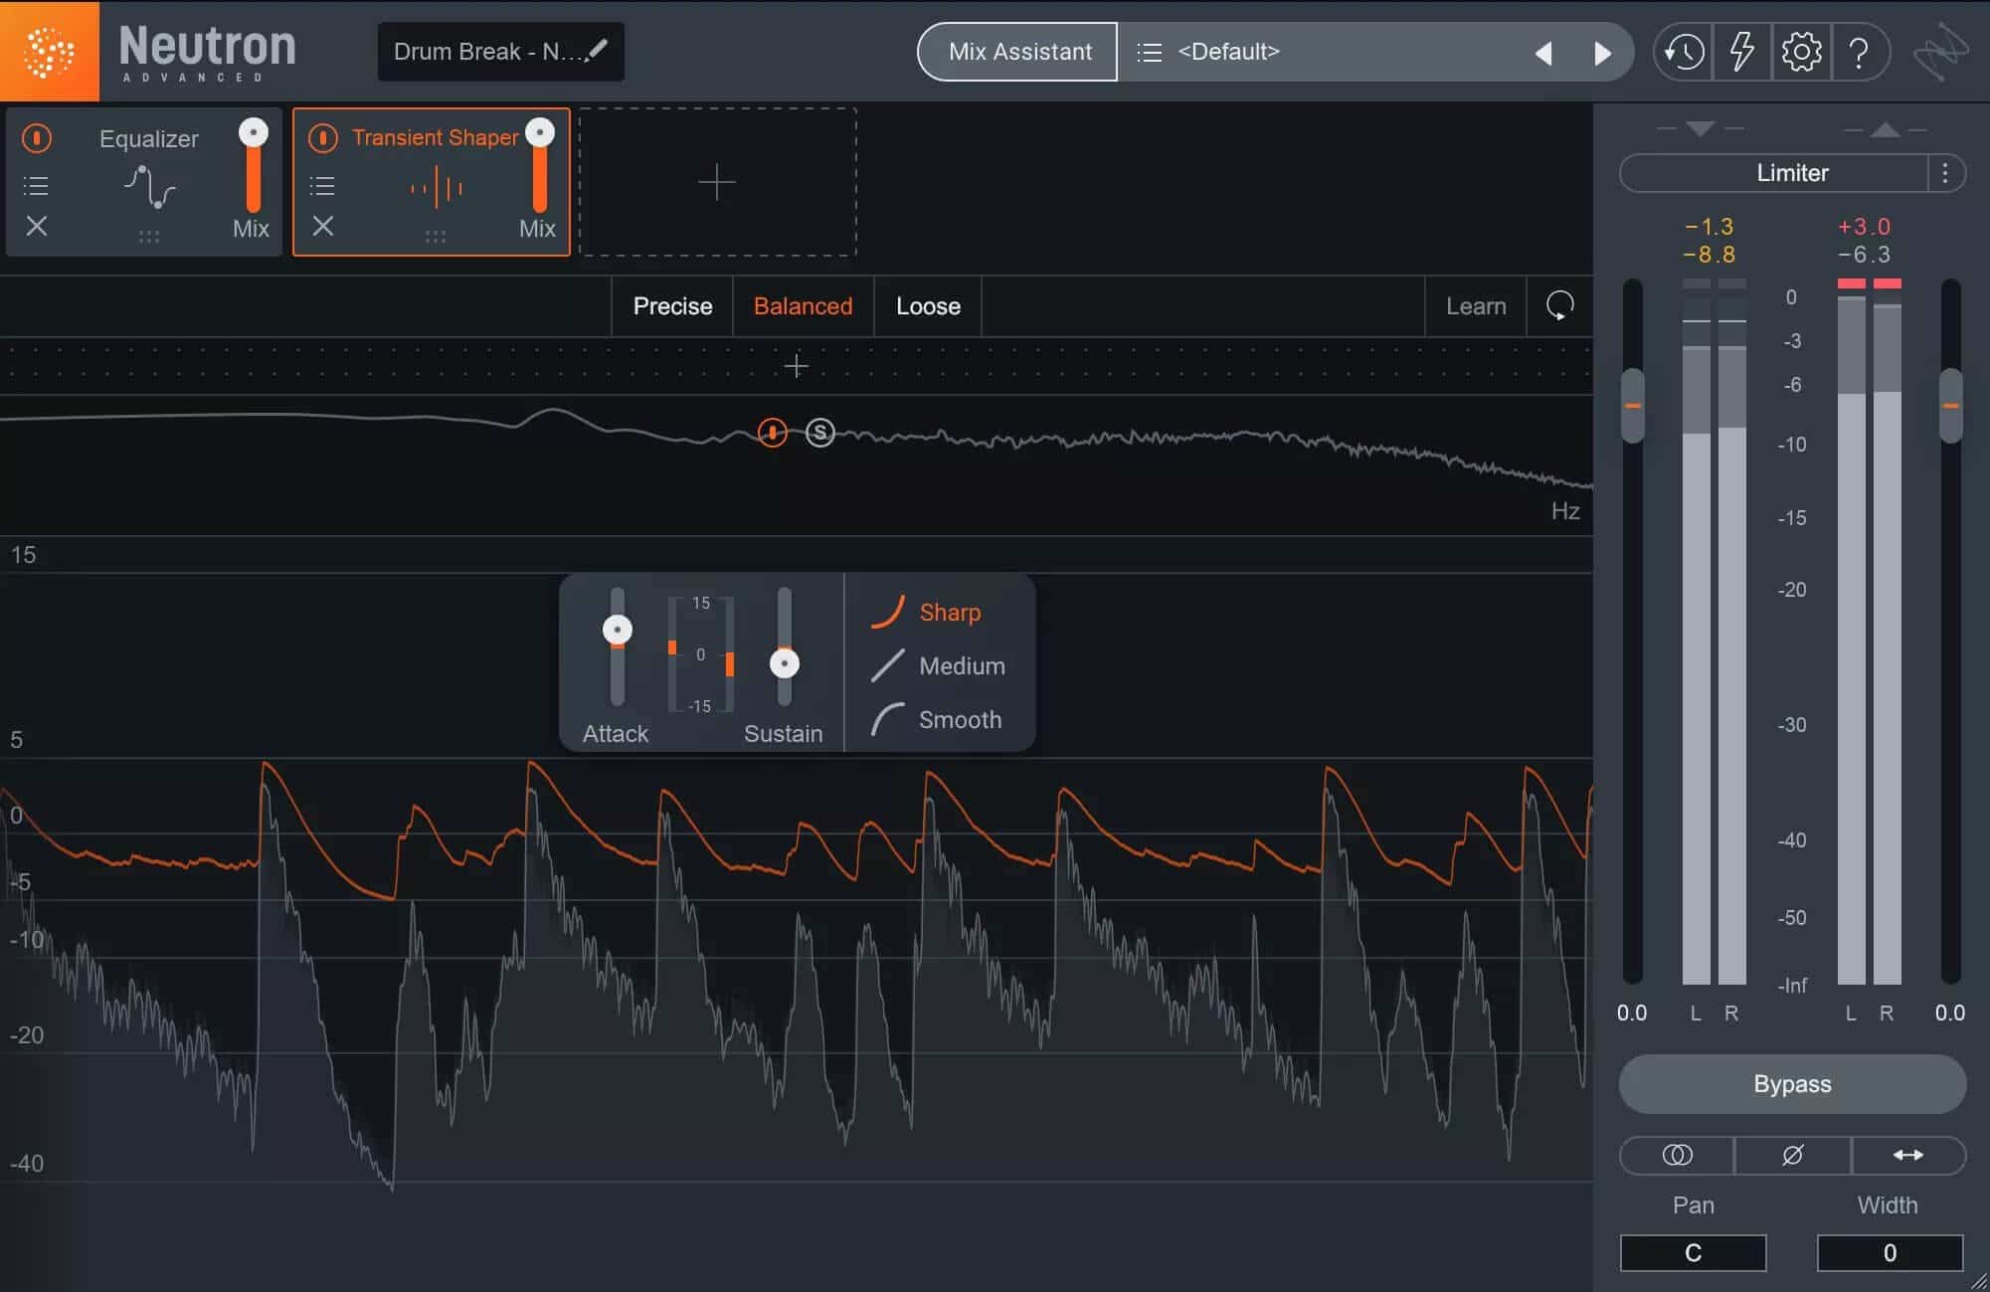Remove the Transient Shaper module with X
The width and height of the screenshot is (1990, 1292).
click(x=323, y=226)
